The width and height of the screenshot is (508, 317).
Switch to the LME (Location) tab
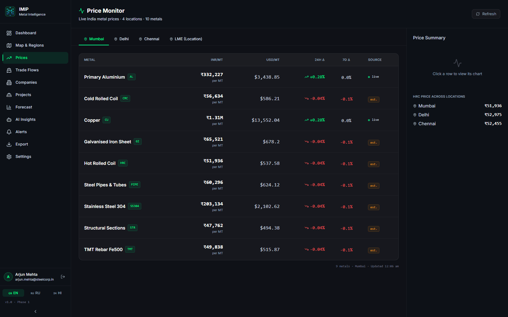[x=186, y=39]
